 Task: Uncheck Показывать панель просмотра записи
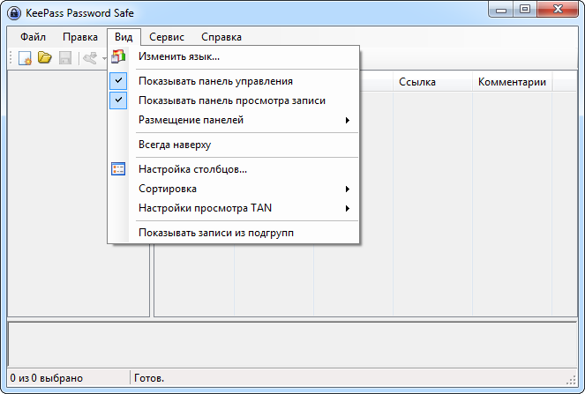coord(231,100)
